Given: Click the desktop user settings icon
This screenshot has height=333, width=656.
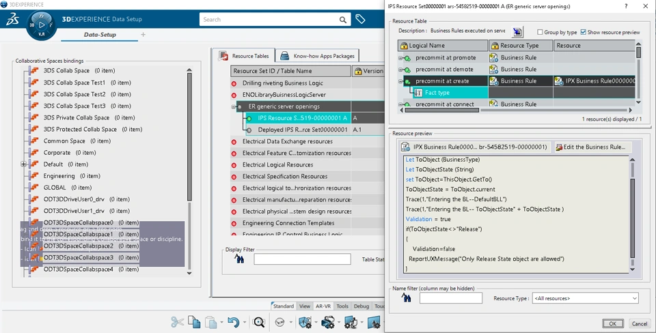Looking at the screenshot, I should [x=351, y=321].
